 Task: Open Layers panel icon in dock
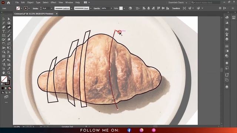(x=227, y=87)
